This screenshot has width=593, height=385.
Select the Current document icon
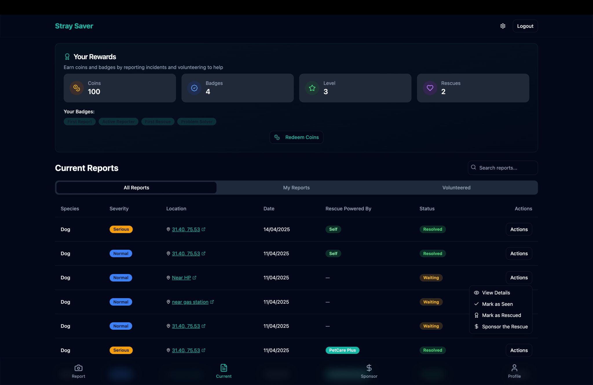224,368
